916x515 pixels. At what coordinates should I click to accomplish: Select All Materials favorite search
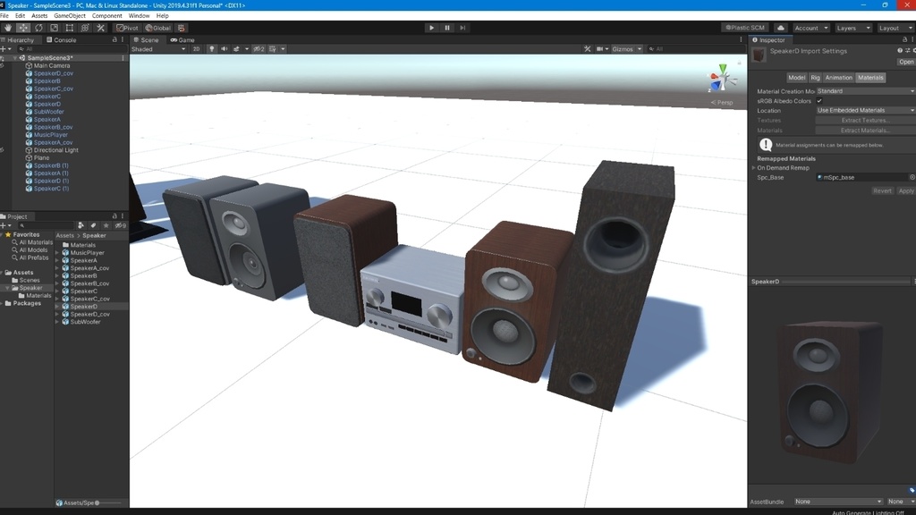coord(36,242)
